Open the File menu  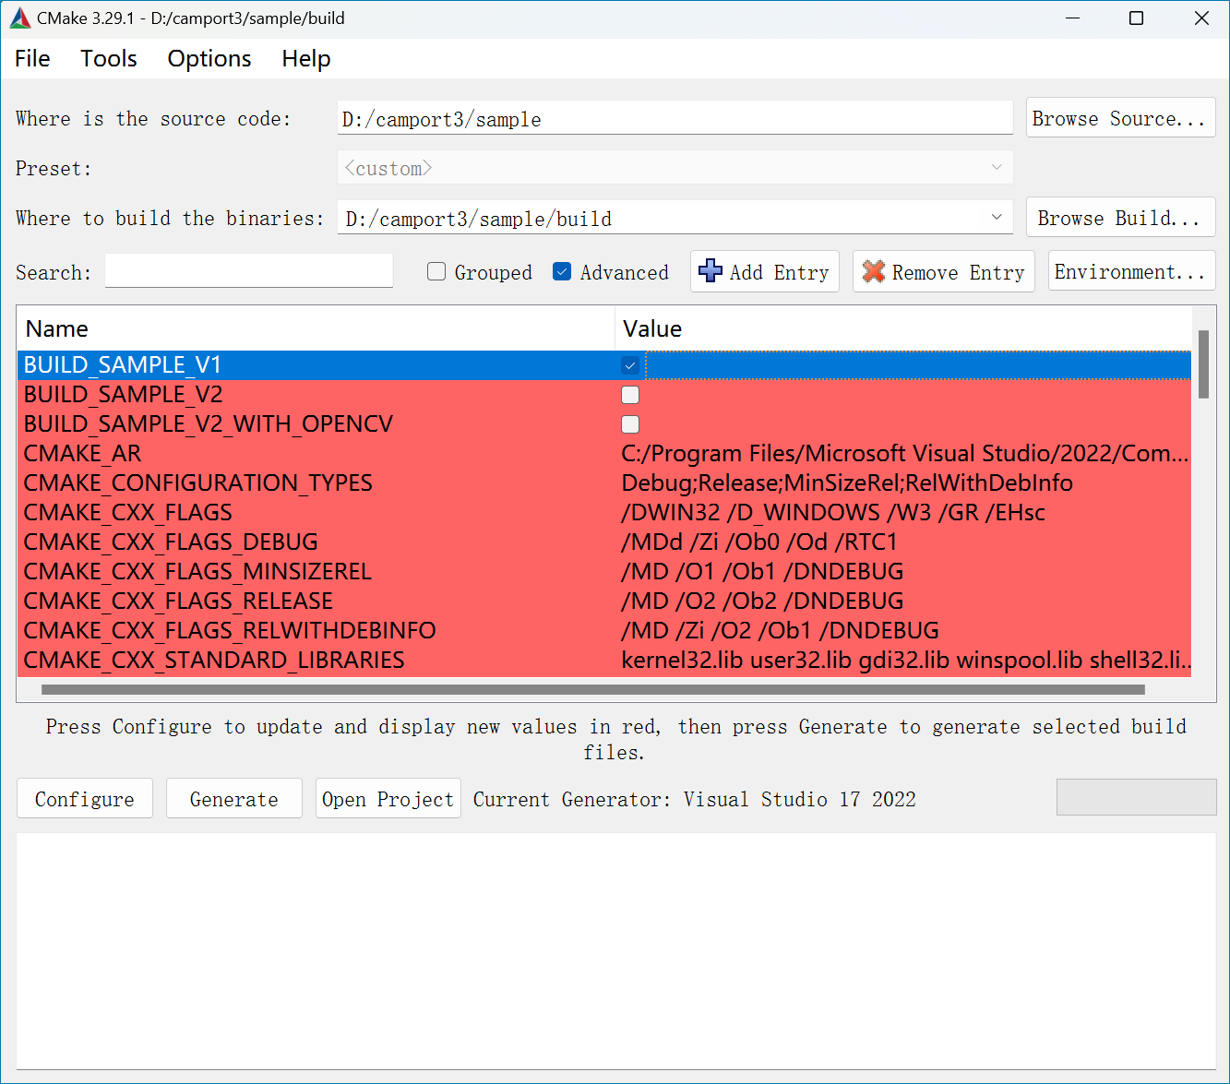point(32,58)
